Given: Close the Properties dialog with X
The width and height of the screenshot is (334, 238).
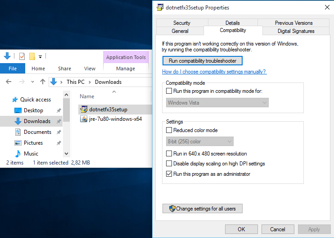Looking at the screenshot, I should tap(327, 7).
